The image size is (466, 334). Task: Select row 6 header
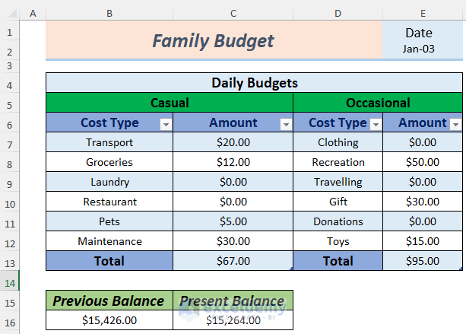9,123
